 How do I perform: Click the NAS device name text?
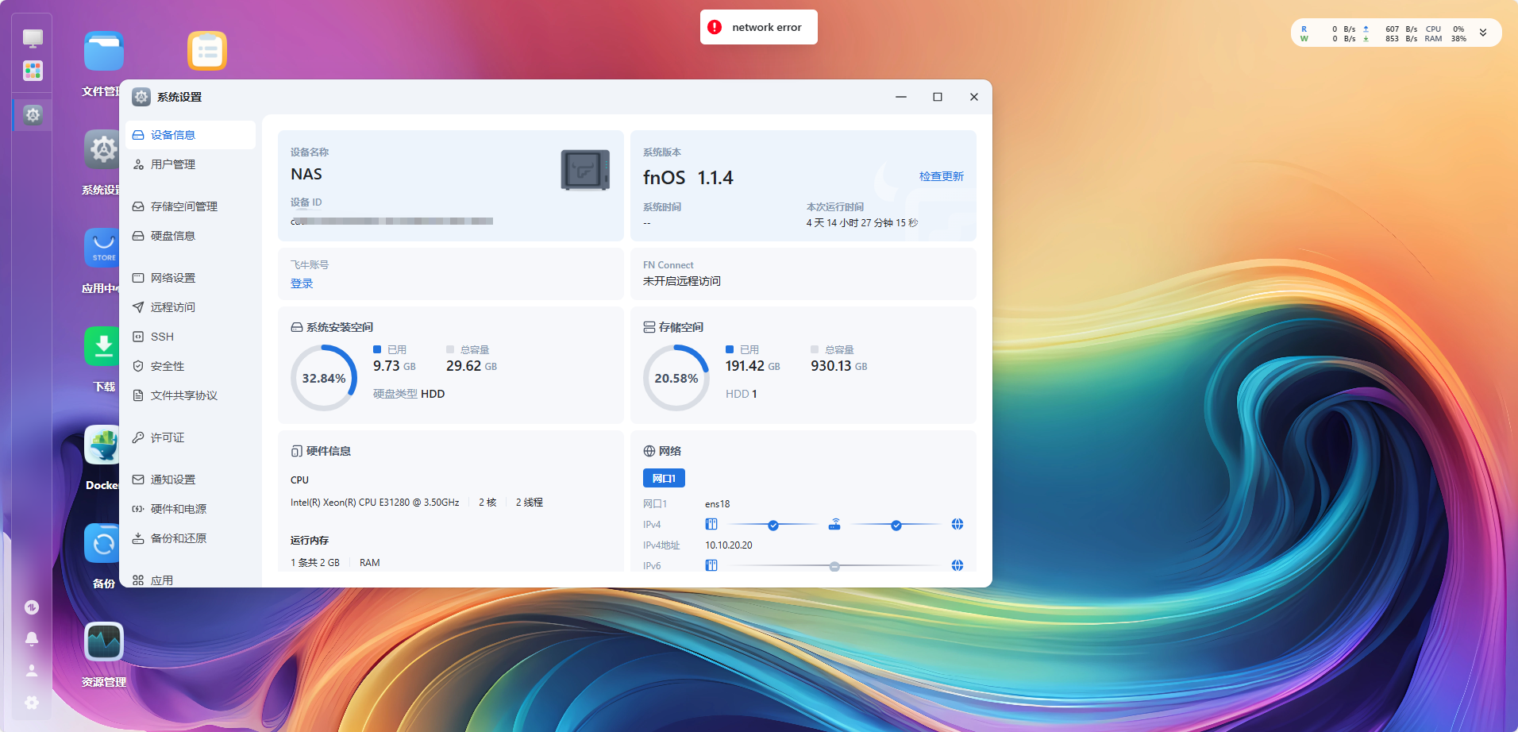306,174
